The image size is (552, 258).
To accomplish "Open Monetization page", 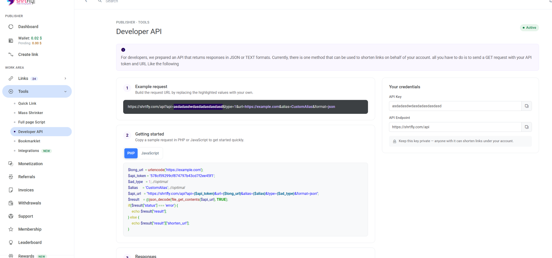I will (x=30, y=164).
